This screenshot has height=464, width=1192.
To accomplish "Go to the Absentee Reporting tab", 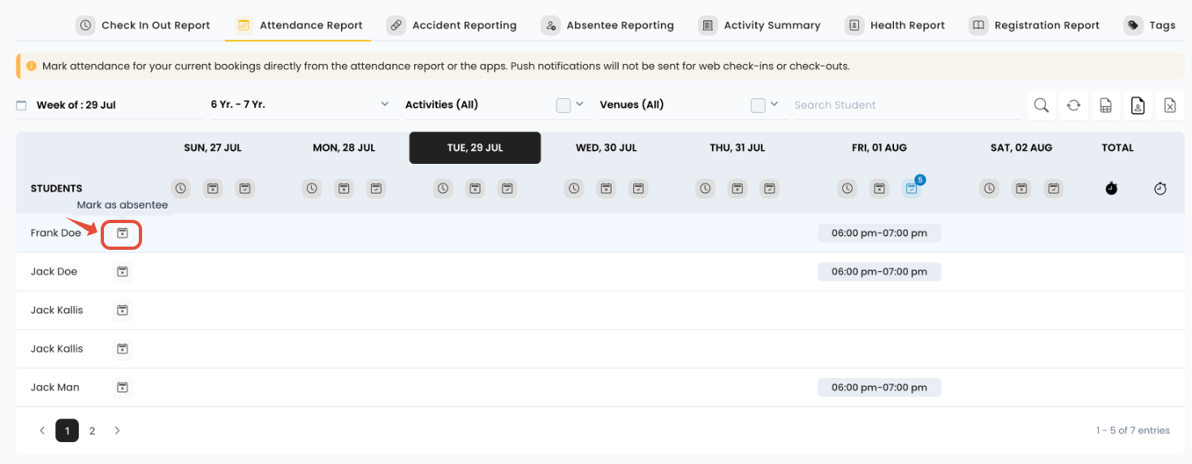I will 607,25.
